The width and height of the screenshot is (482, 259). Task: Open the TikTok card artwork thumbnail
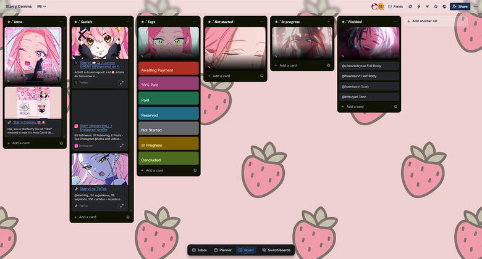(x=100, y=170)
